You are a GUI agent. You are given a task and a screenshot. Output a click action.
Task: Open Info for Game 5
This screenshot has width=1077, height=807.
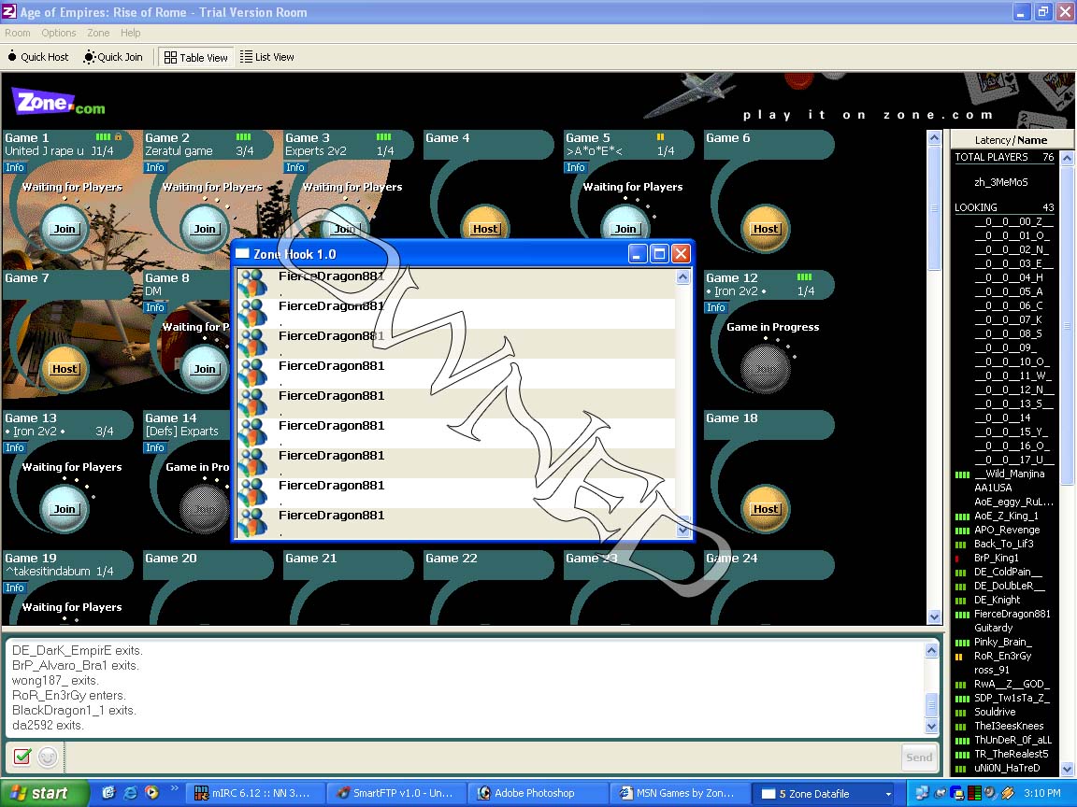pos(575,167)
